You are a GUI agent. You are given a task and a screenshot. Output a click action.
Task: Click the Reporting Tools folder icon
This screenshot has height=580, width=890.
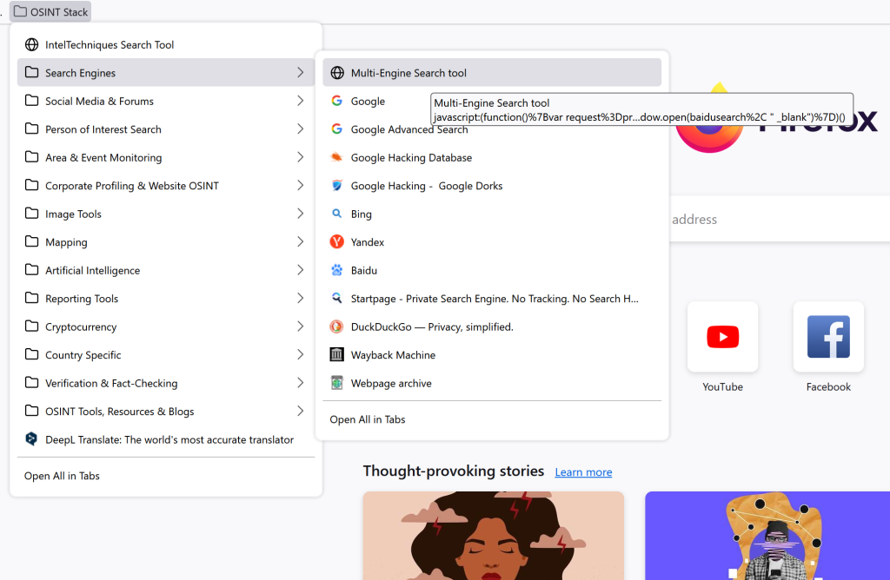(x=32, y=298)
